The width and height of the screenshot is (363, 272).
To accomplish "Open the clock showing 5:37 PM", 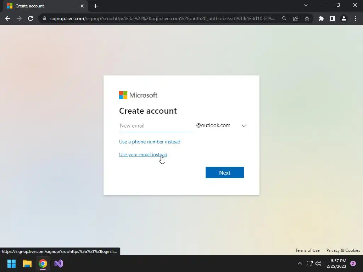I will coord(336,263).
